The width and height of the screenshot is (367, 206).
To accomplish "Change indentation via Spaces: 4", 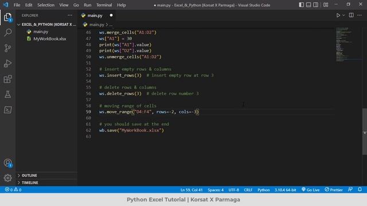I will [216, 190].
